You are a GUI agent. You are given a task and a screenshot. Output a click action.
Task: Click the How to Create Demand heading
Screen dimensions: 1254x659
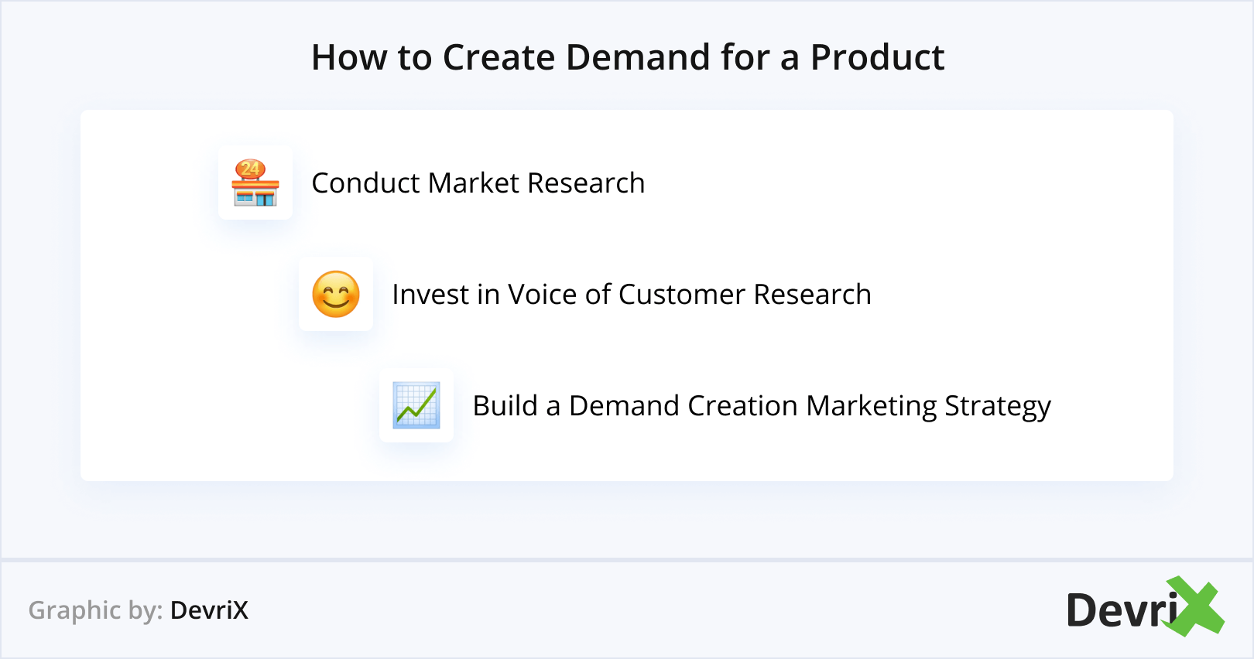[x=627, y=57]
